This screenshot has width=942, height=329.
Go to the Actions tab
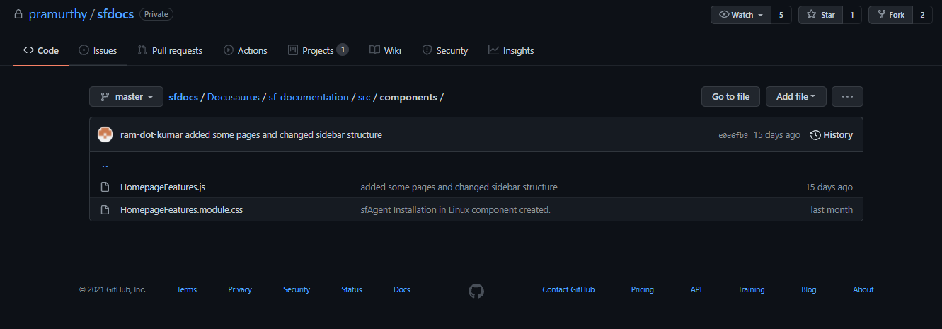click(245, 50)
